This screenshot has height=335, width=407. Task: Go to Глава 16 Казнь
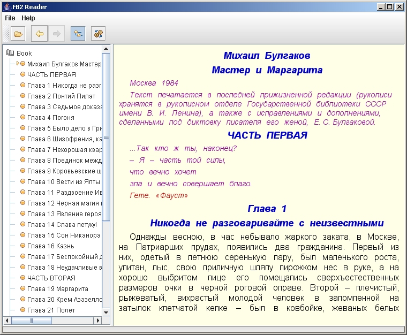(51, 246)
